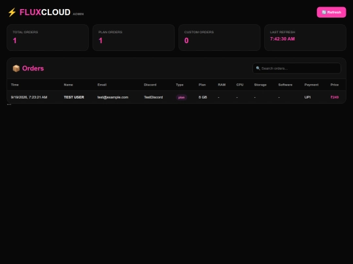Image resolution: width=353 pixels, height=264 pixels.
Task: Click the ₹249 price cell
Action: click(x=335, y=97)
